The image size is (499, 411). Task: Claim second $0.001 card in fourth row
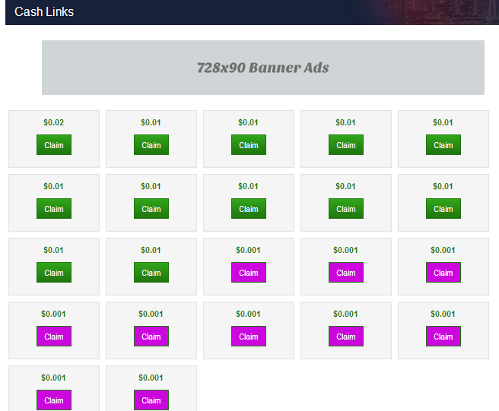coord(151,337)
